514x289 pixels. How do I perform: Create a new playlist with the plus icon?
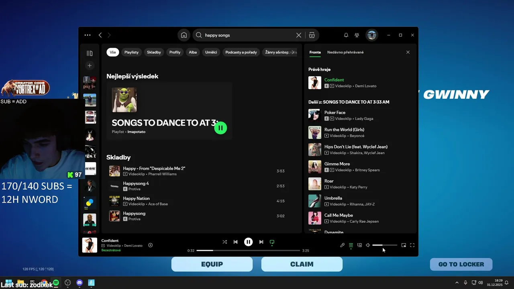90,65
